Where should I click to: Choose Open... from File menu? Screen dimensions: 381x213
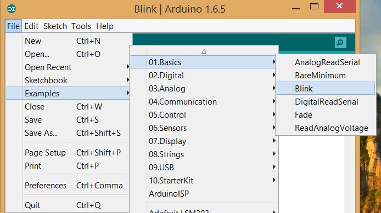pyautogui.click(x=68, y=54)
